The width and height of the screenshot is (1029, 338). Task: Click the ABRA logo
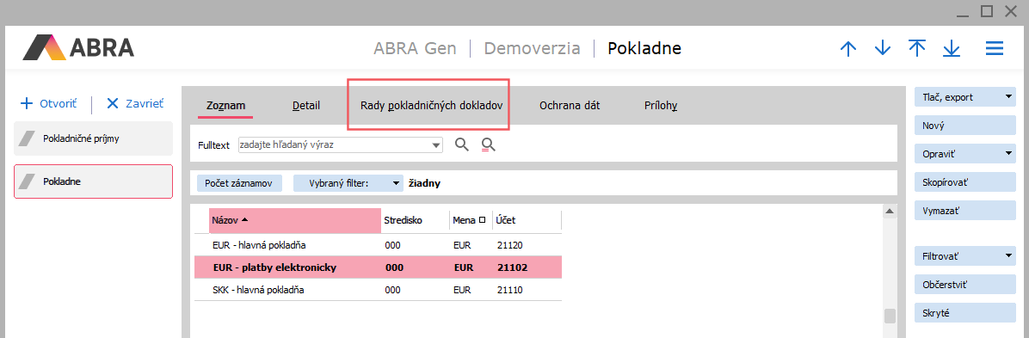click(x=79, y=48)
